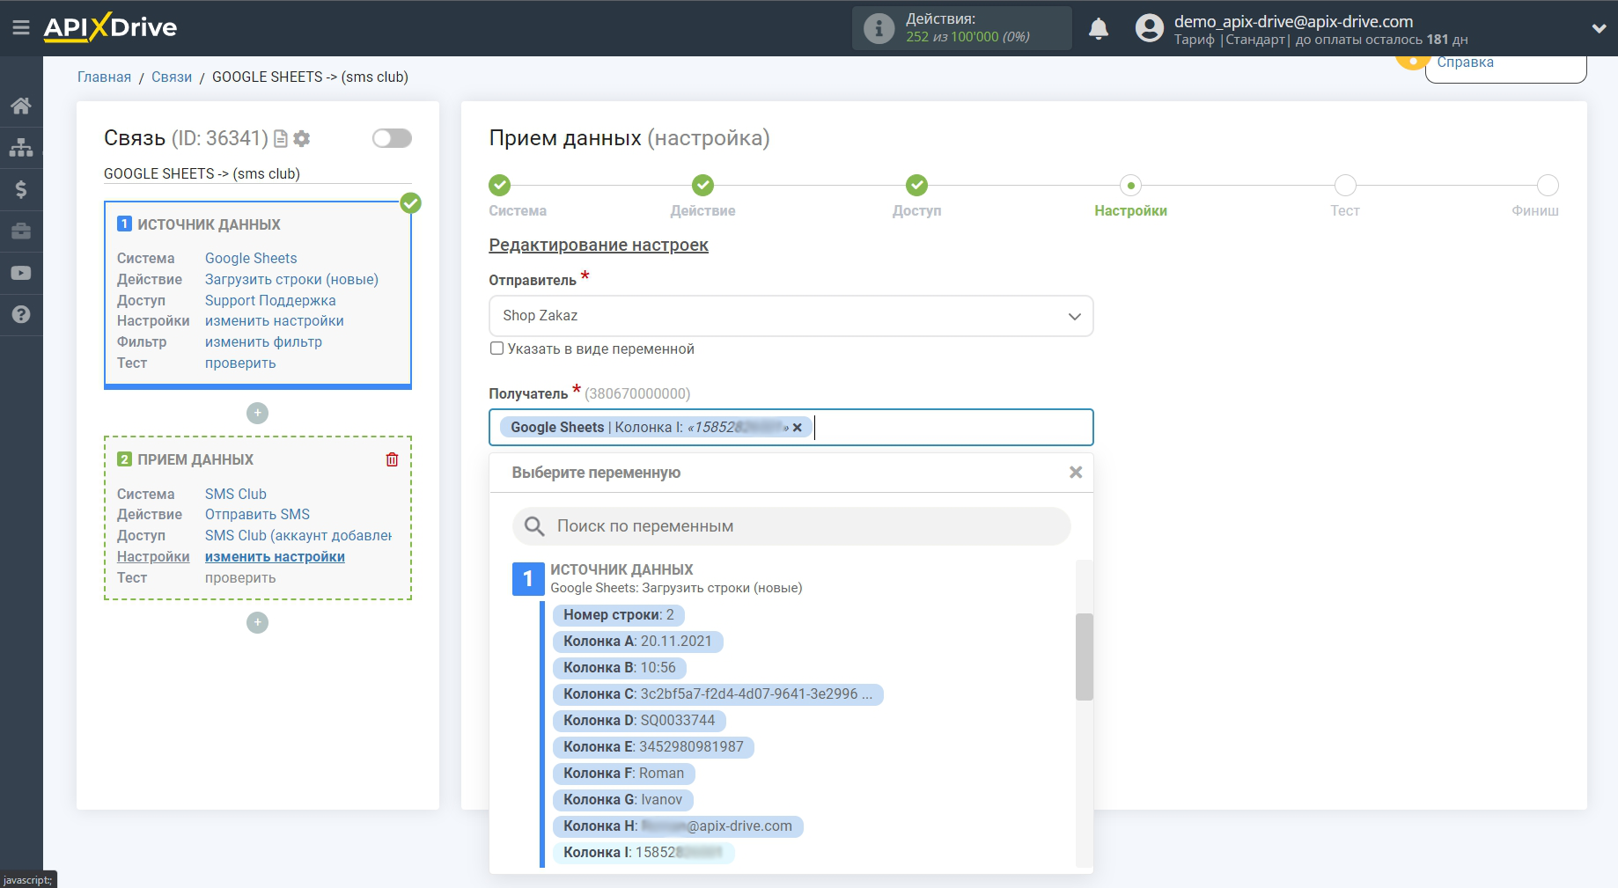Click the search magnifier icon
Viewport: 1618px width, 888px height.
coord(533,526)
